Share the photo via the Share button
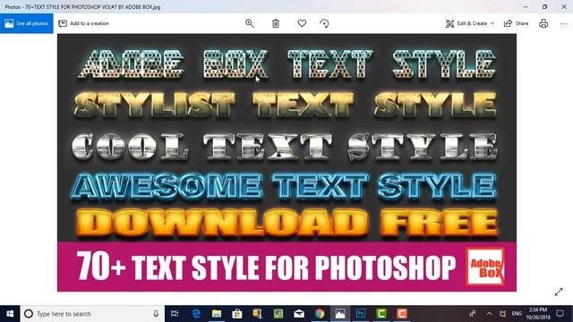 tap(516, 23)
